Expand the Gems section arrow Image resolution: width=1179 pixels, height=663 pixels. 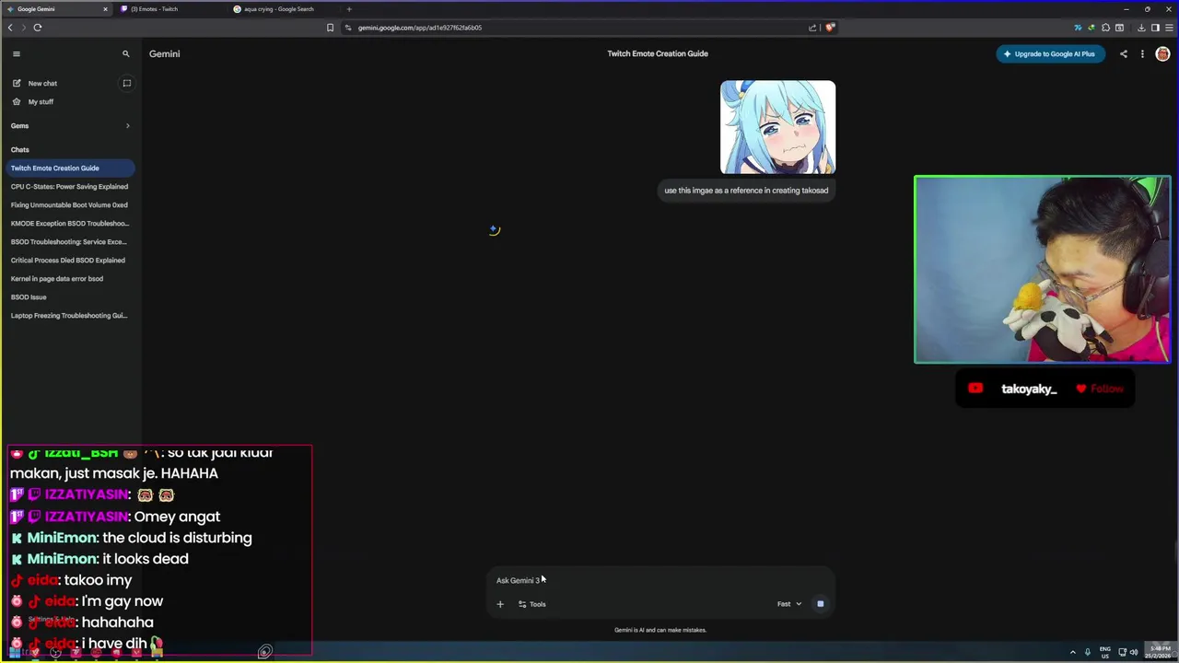(127, 125)
